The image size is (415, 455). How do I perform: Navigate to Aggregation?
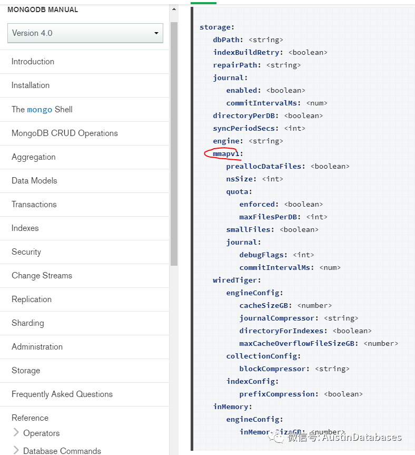tap(34, 157)
